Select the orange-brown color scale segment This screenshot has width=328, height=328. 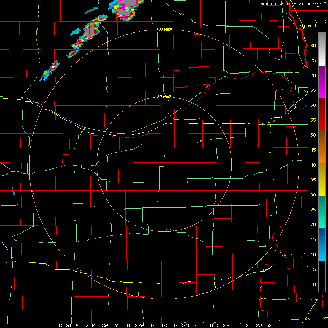[322, 147]
